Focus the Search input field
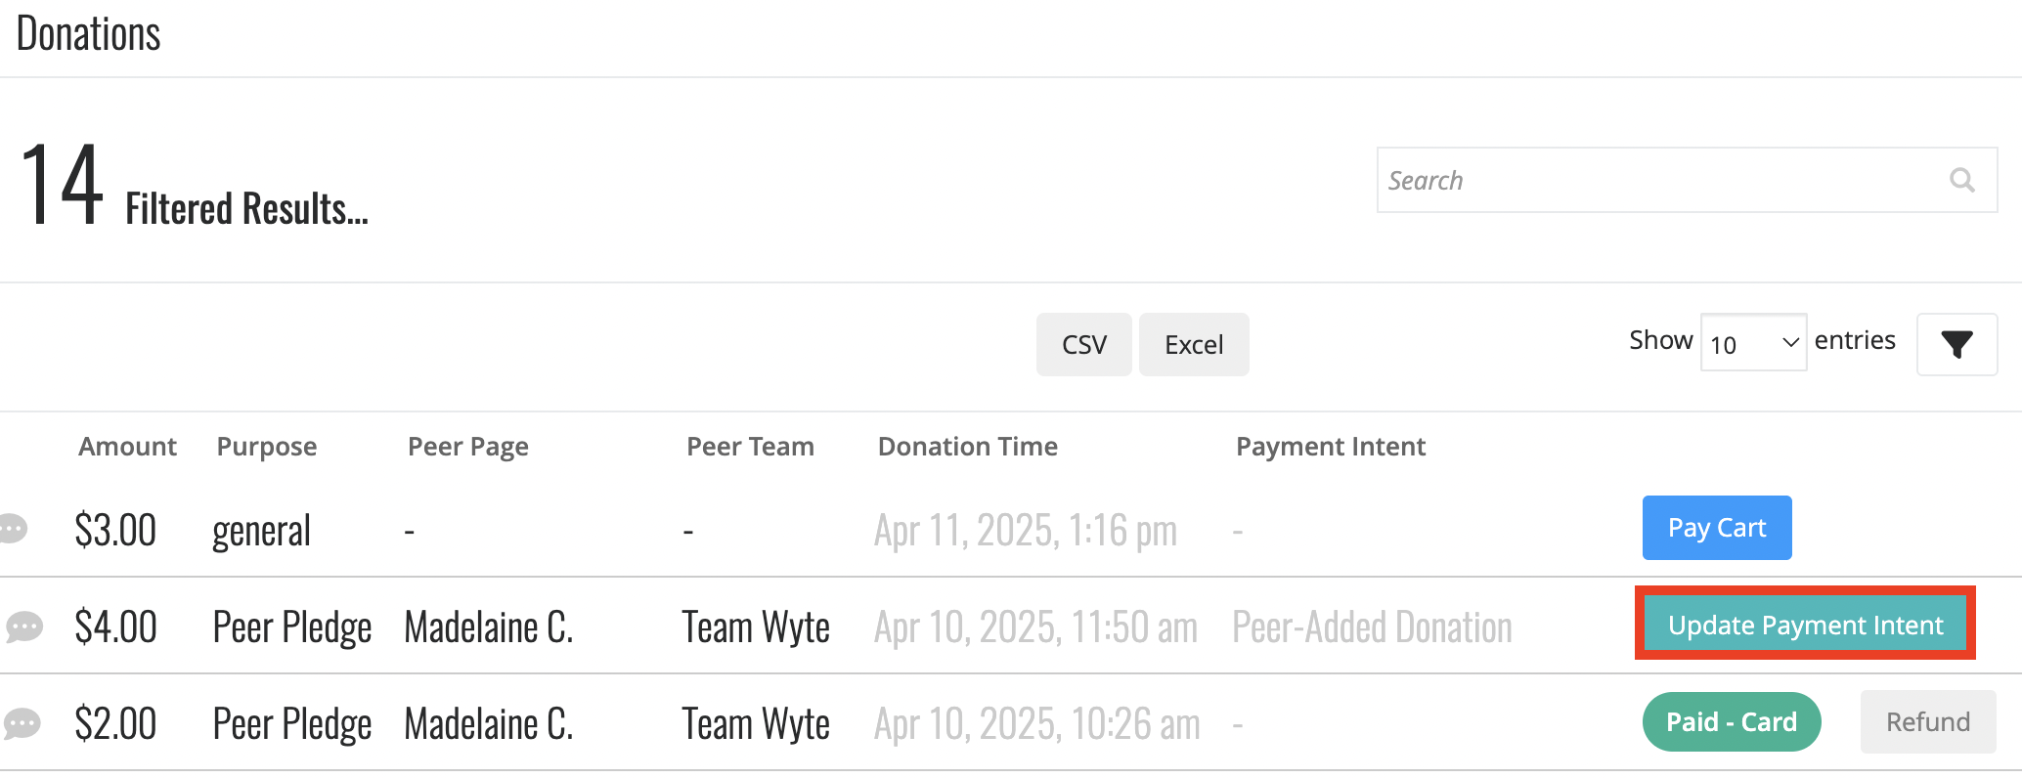This screenshot has width=2022, height=778. (1687, 180)
